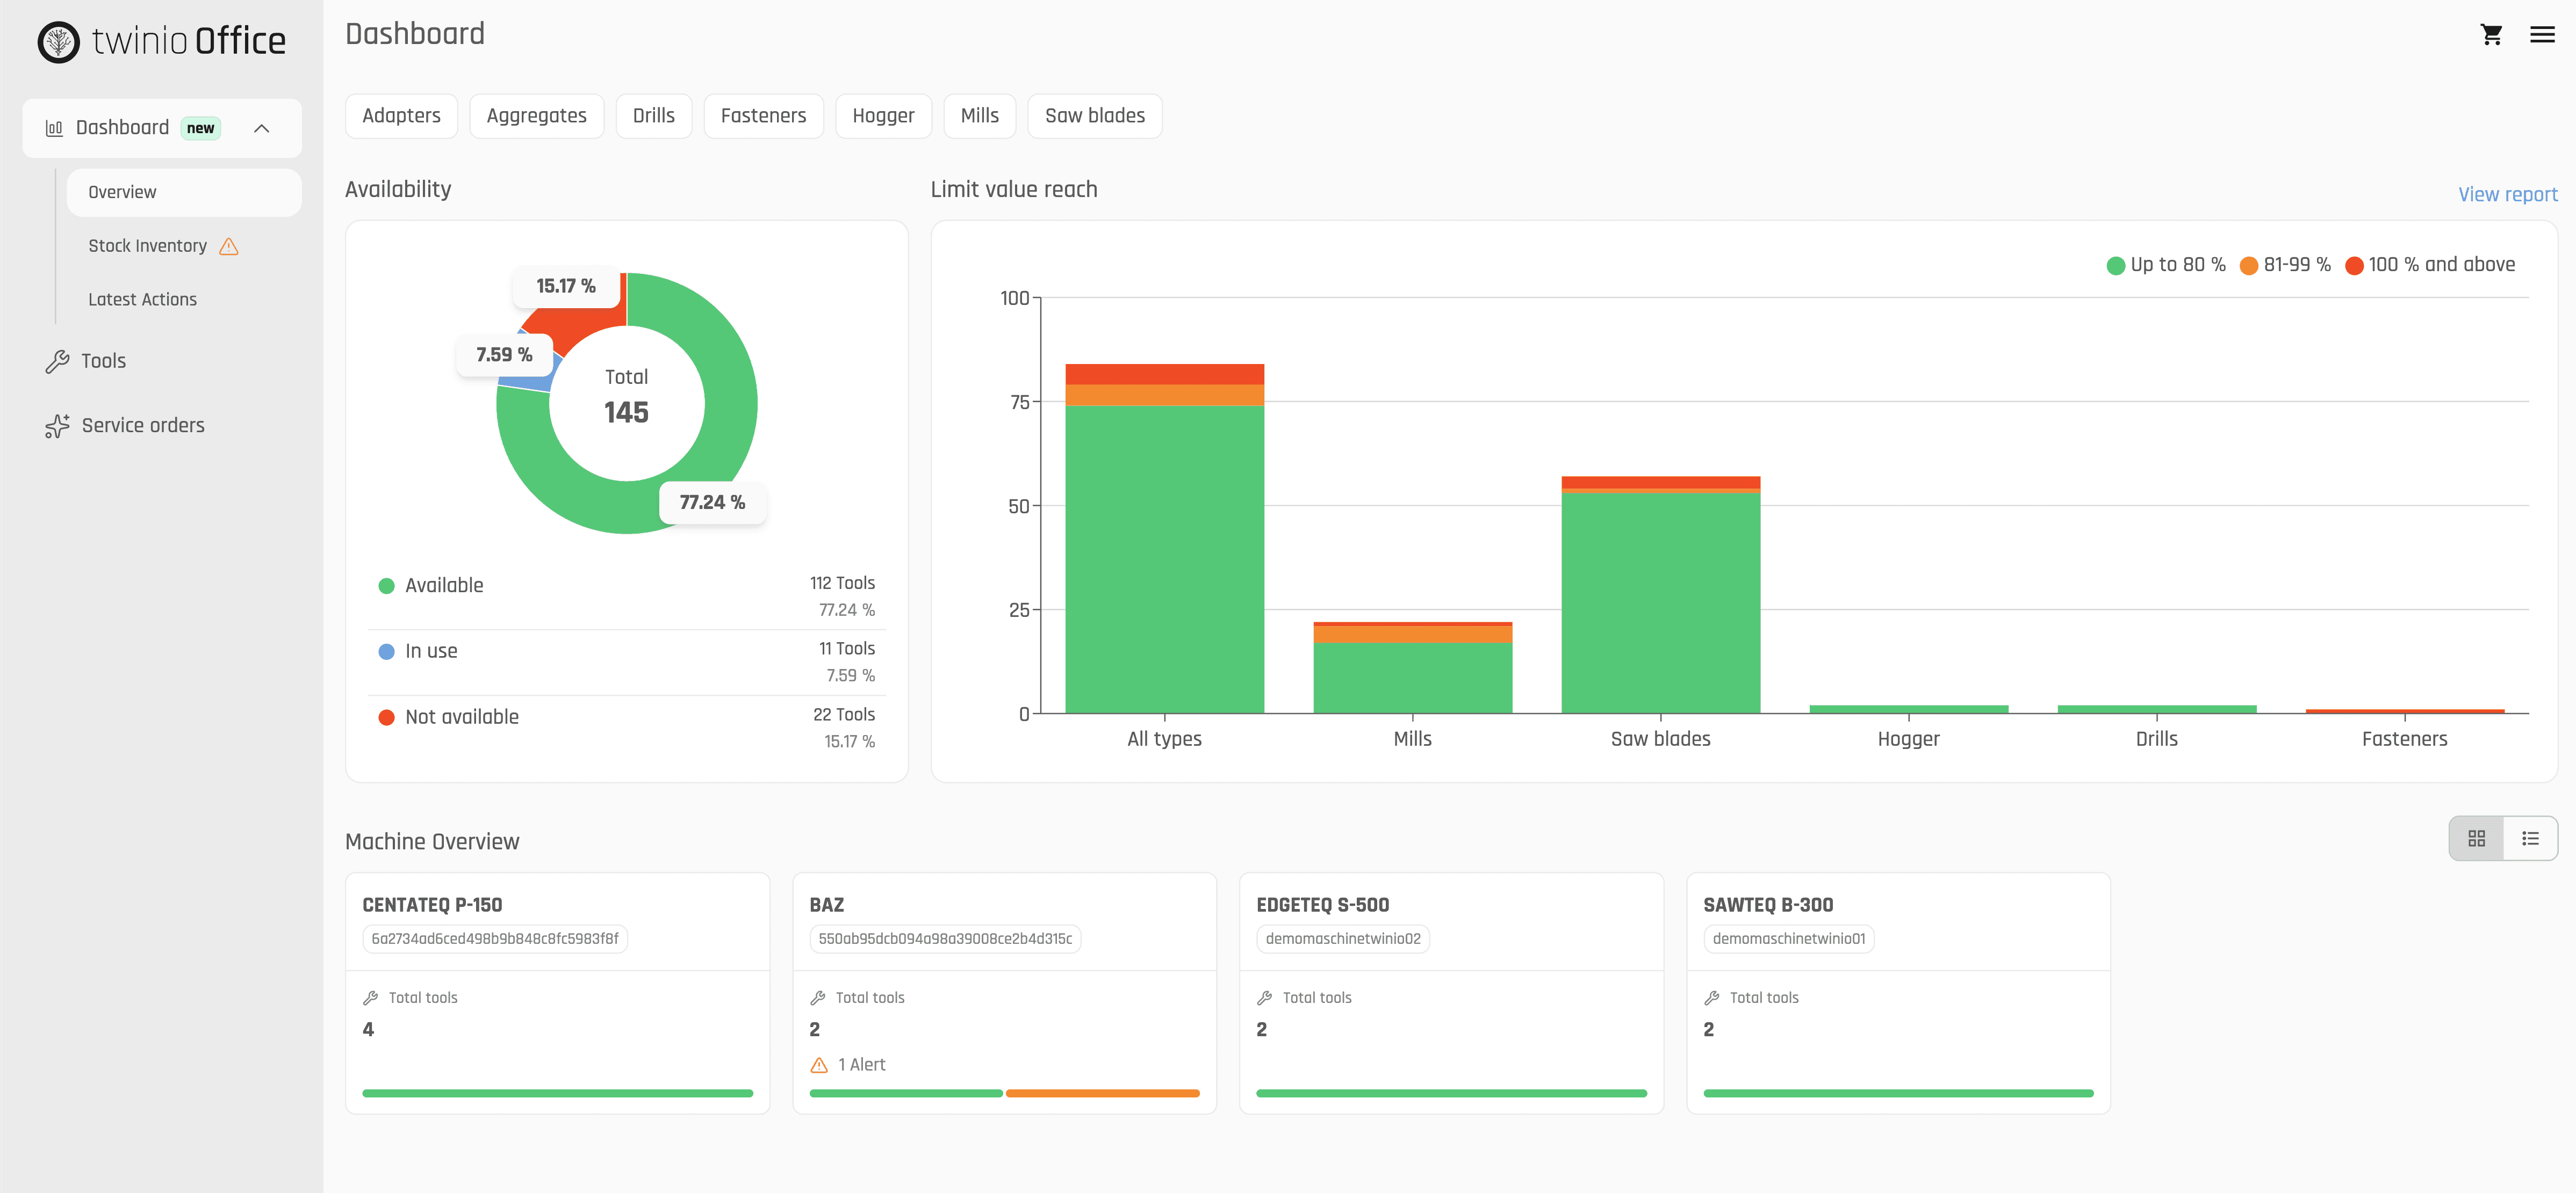Collapse the Dashboard sidebar section chevron

pos(262,128)
